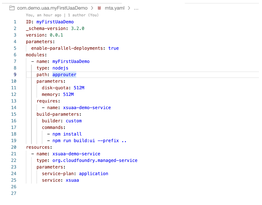The width and height of the screenshot is (262, 205).
Task: Select the highlighted approuter path value
Action: click(x=64, y=75)
